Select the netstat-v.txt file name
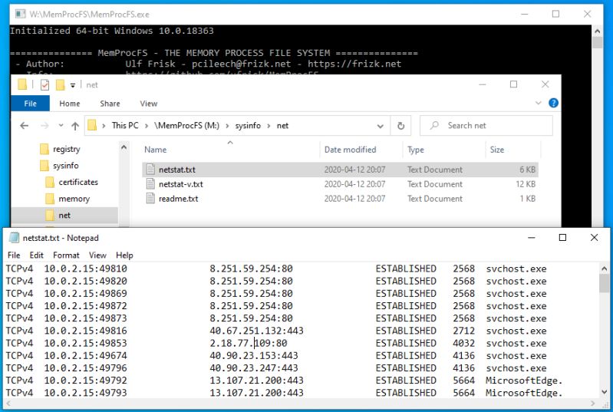This screenshot has height=412, width=613. pos(180,184)
